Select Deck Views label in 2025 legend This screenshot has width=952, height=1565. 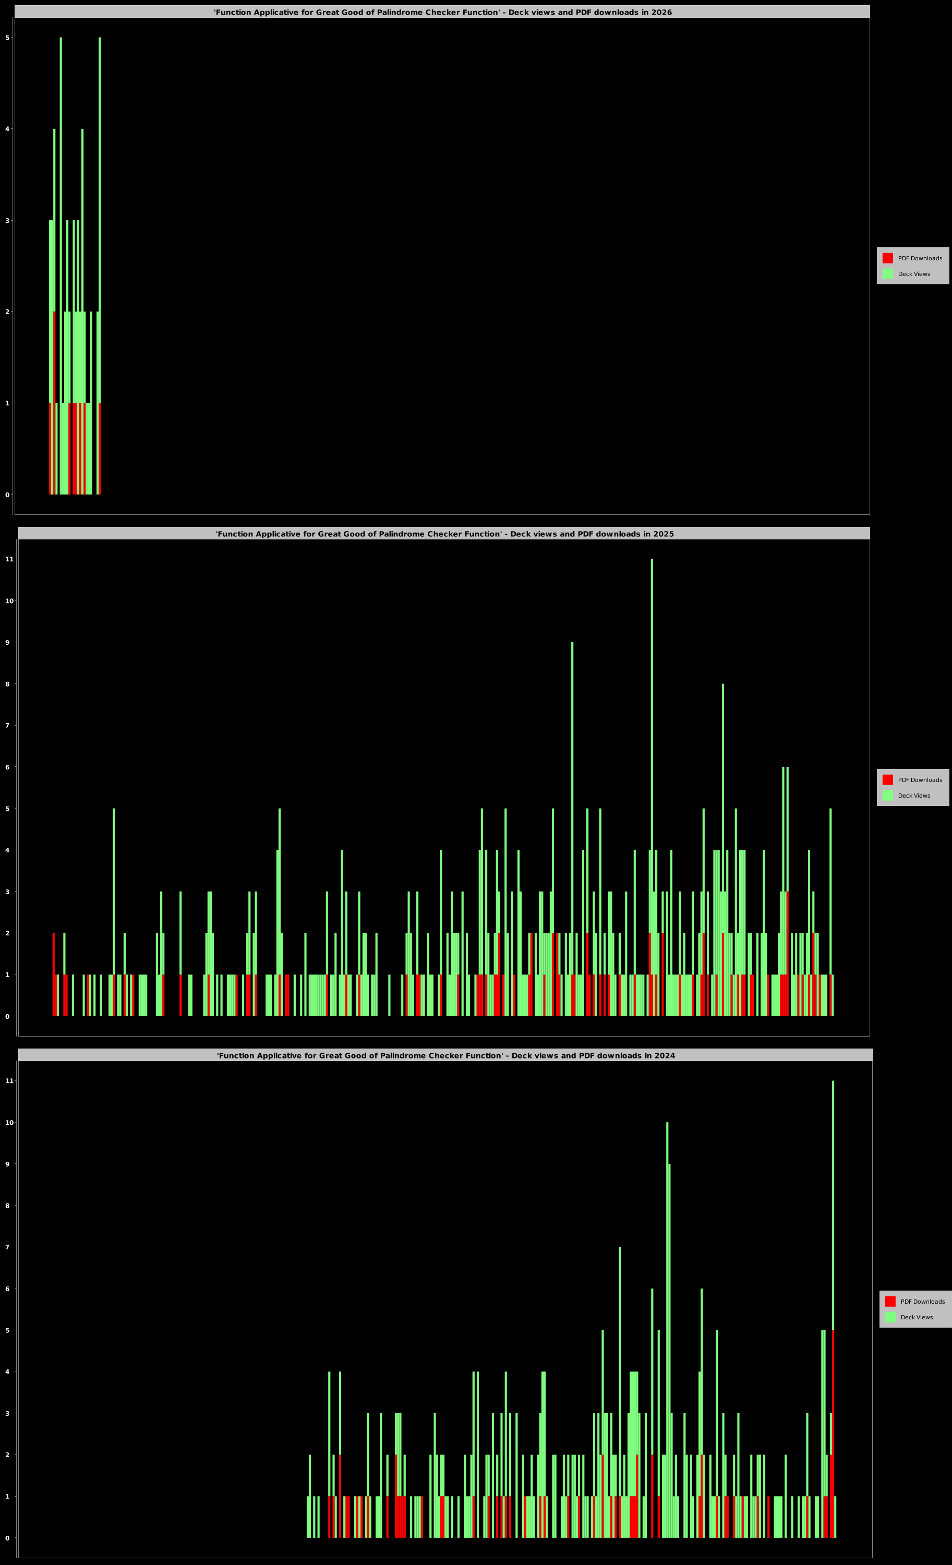[x=914, y=796]
